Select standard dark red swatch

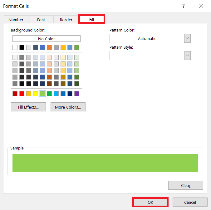[x=15, y=94]
